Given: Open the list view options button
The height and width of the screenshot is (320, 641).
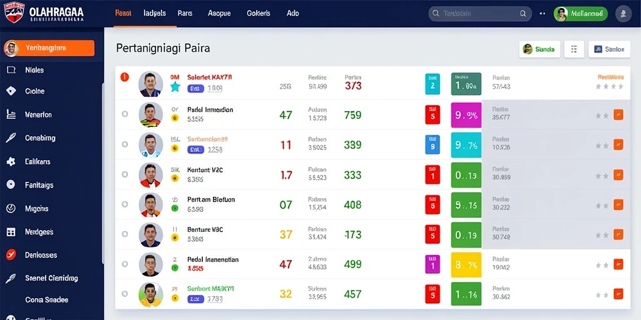Looking at the screenshot, I should 574,49.
